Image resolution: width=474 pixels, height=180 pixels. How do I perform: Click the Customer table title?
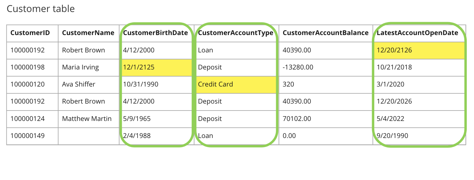[41, 9]
